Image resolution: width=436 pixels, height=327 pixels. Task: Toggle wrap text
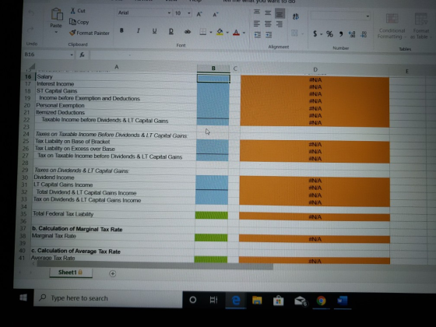296,16
